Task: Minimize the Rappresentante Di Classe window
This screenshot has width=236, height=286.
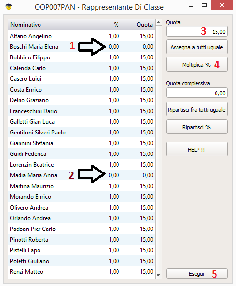Action: coord(191,6)
